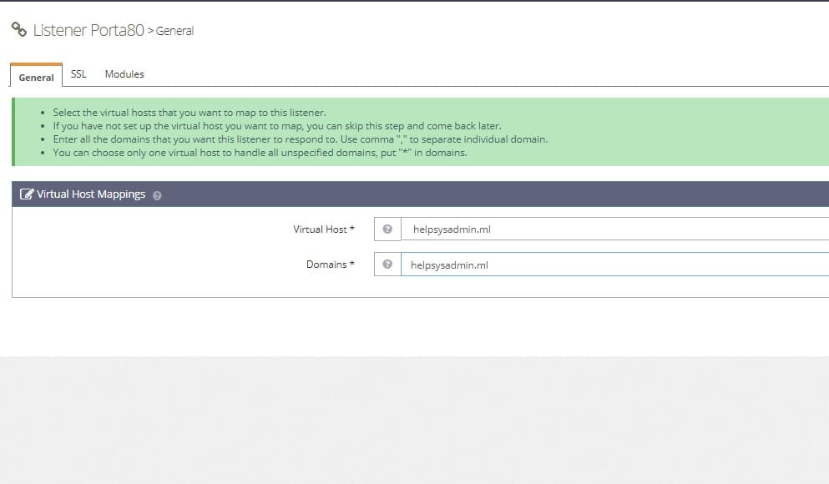The height and width of the screenshot is (484, 829).
Task: Show help for the Domains field
Action: (387, 265)
